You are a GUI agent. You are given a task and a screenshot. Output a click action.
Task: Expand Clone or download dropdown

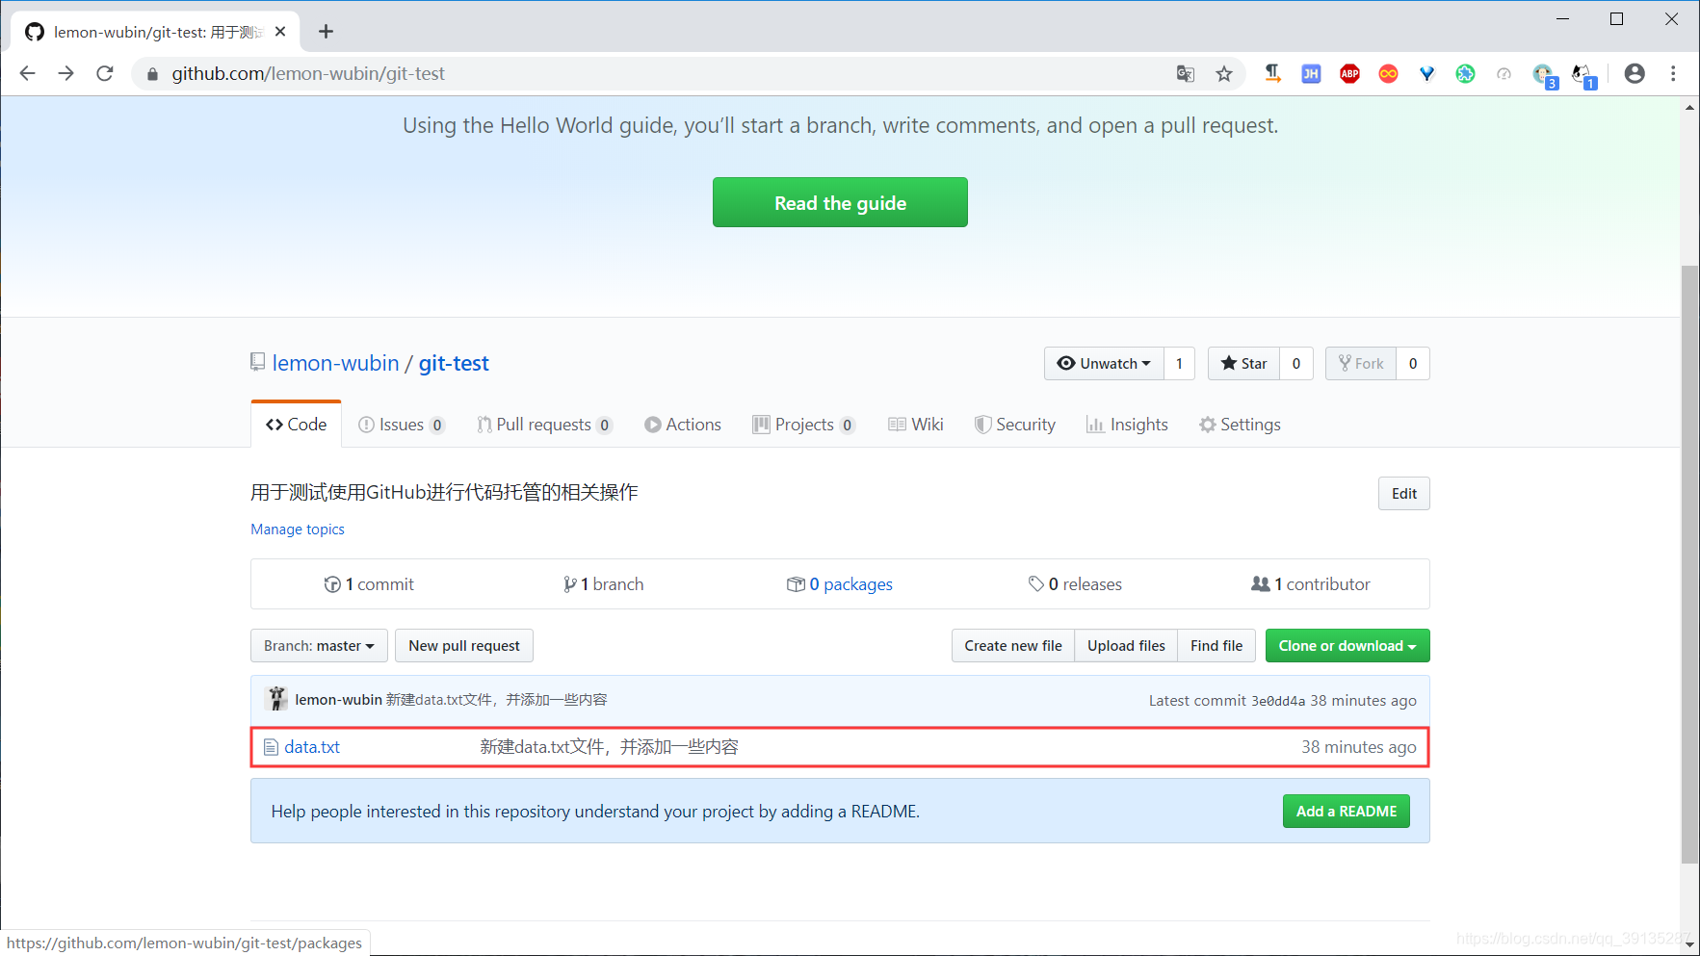(x=1347, y=645)
